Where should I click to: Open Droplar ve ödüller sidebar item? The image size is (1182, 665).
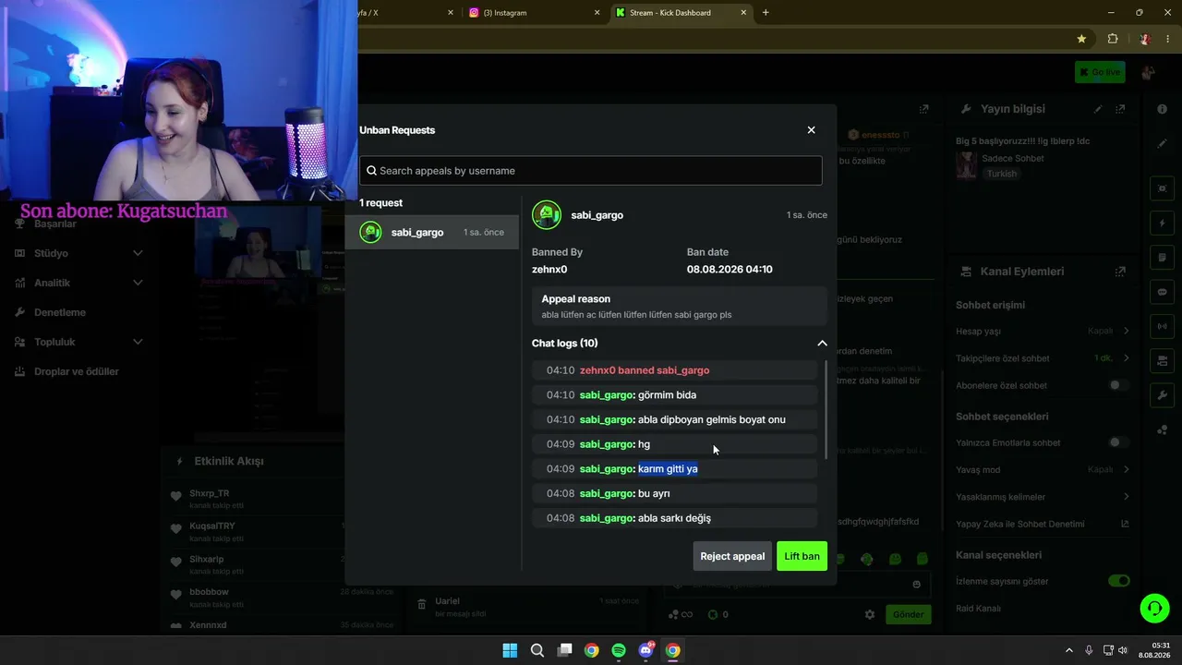78,371
